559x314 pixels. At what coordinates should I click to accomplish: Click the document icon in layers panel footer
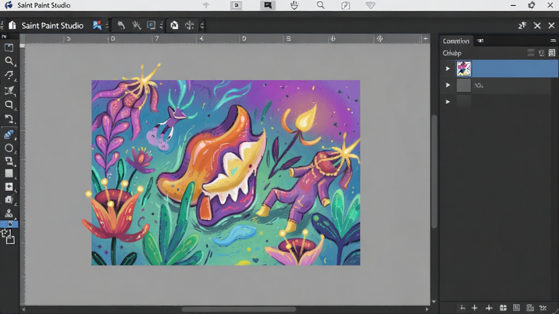point(530,307)
